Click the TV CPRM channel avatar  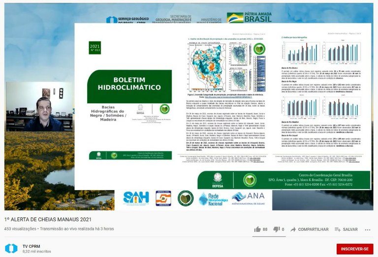tap(11, 249)
